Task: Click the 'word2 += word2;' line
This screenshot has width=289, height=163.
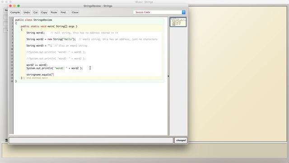Action: [x=37, y=65]
